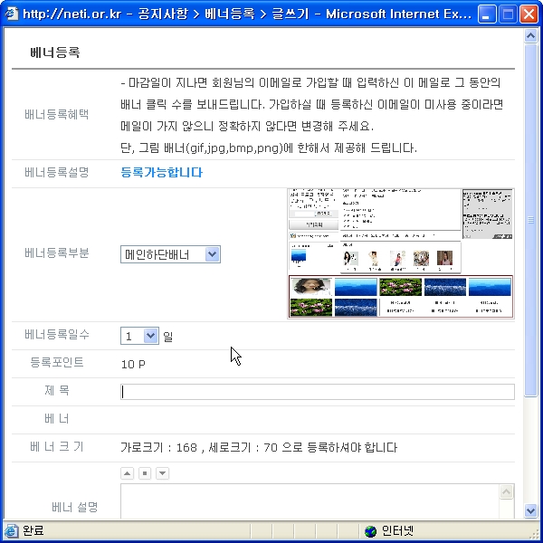Click the textarea up-arrow shrink icon
Image resolution: width=543 pixels, height=543 pixels.
pyautogui.click(x=127, y=473)
